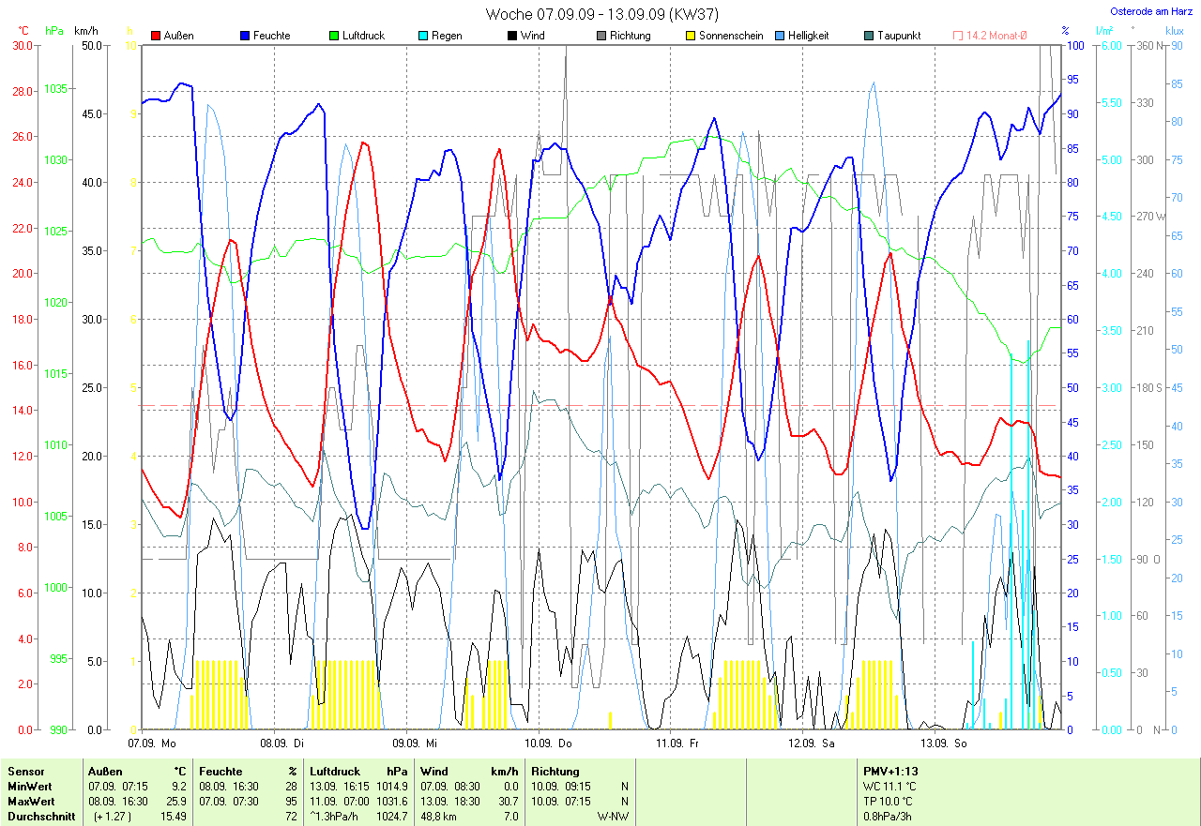Click the klux axis unit label
This screenshot has width=1201, height=826.
pyautogui.click(x=1174, y=31)
